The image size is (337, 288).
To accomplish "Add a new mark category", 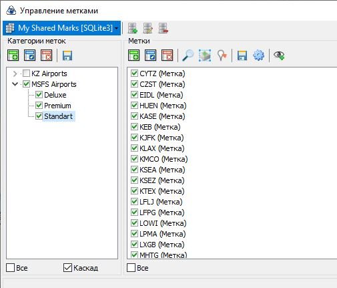I will (x=13, y=55).
